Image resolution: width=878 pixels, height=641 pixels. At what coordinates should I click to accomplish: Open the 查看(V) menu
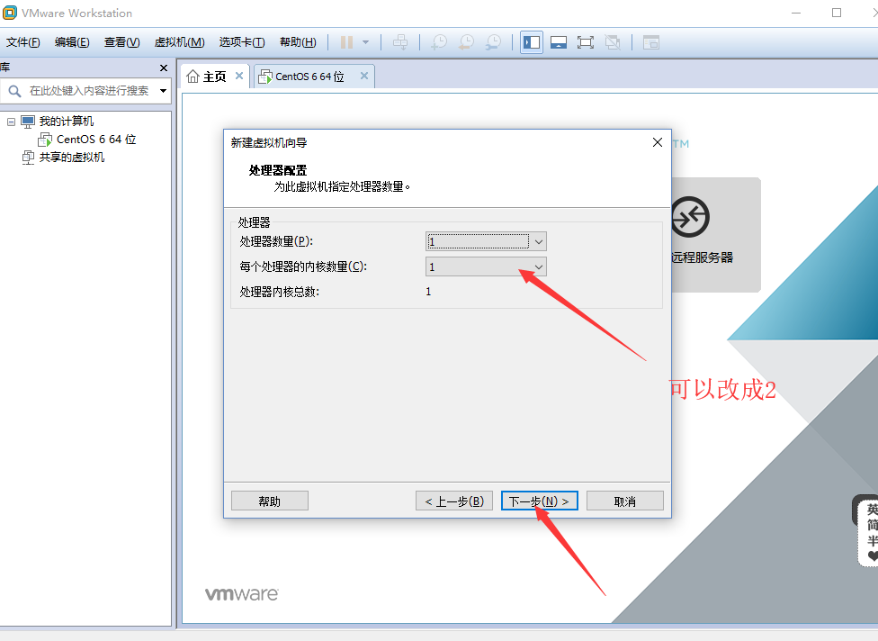[x=121, y=42]
